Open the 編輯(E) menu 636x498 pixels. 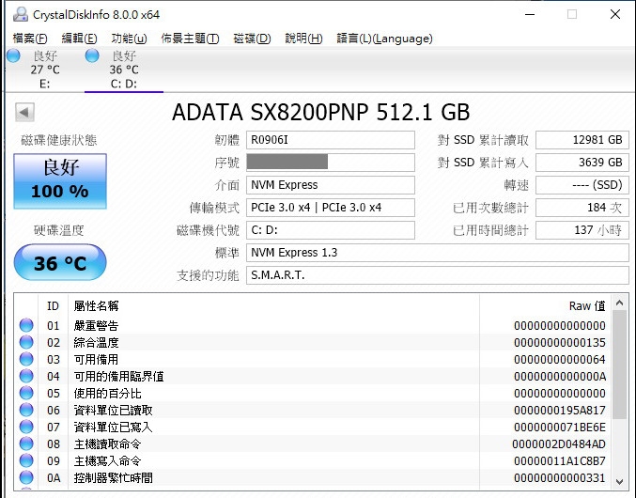tap(79, 39)
